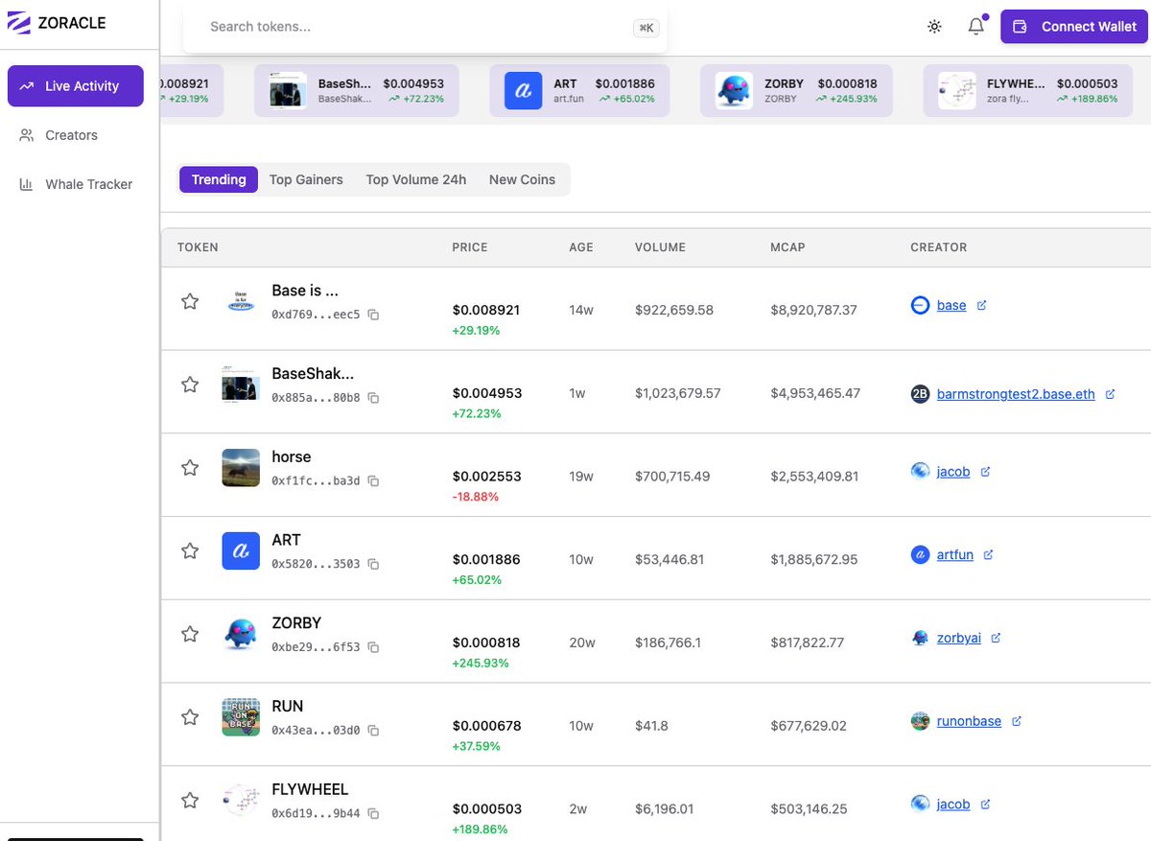Image resolution: width=1151 pixels, height=841 pixels.
Task: Open external link icon next to runonbase
Action: (1017, 721)
